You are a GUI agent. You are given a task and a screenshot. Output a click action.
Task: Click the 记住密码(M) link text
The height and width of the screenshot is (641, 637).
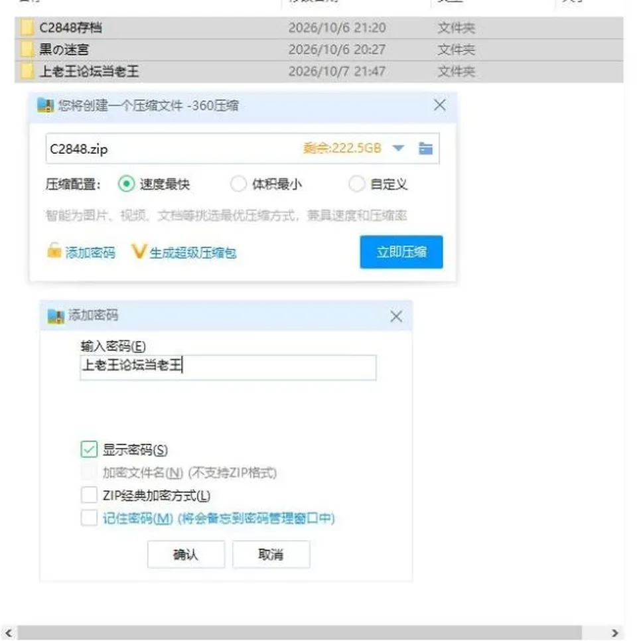pos(138,518)
